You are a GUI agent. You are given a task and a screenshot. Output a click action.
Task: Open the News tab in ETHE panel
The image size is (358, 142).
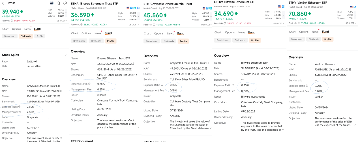point(27,29)
